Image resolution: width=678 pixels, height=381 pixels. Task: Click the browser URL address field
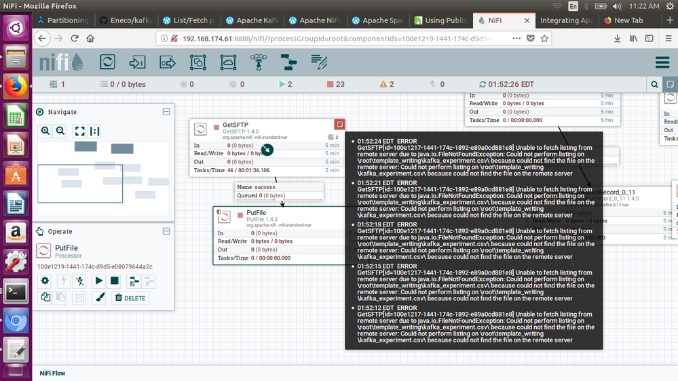pyautogui.click(x=339, y=39)
